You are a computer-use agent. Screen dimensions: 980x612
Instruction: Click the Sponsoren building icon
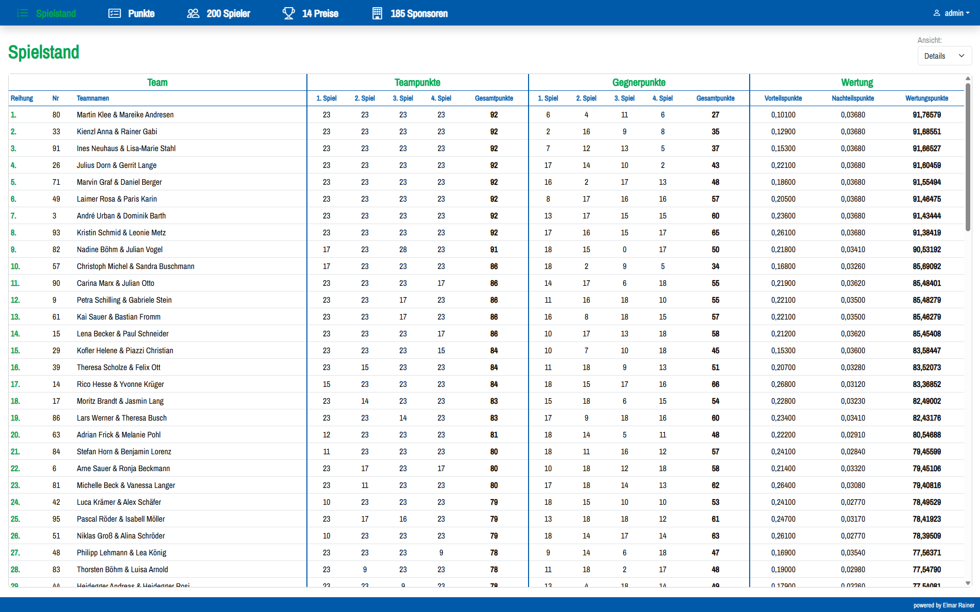(377, 13)
